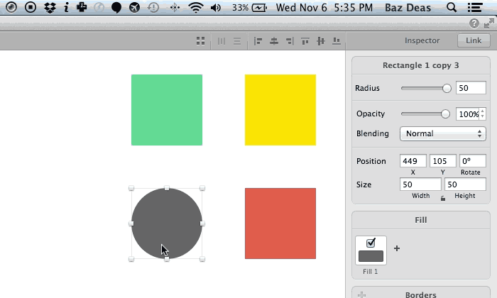Click the Fill 1 gray color swatch
The image size is (497, 298).
click(x=371, y=256)
